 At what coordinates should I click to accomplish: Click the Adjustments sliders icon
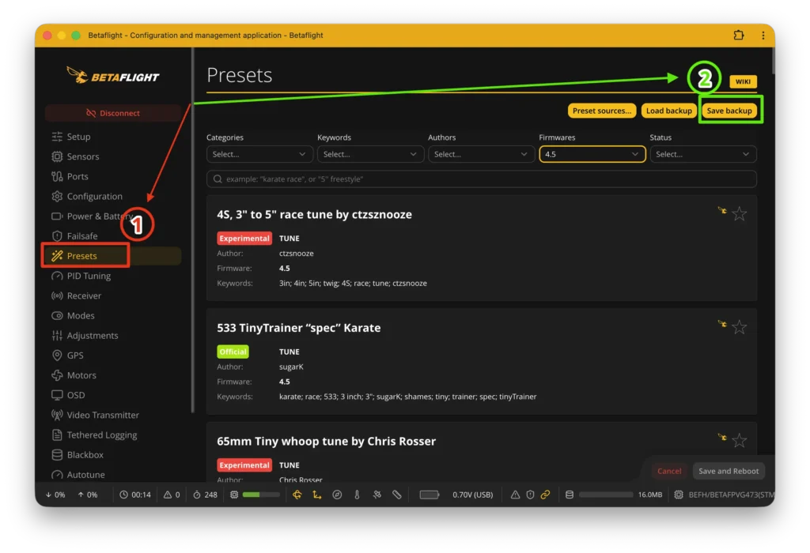57,335
